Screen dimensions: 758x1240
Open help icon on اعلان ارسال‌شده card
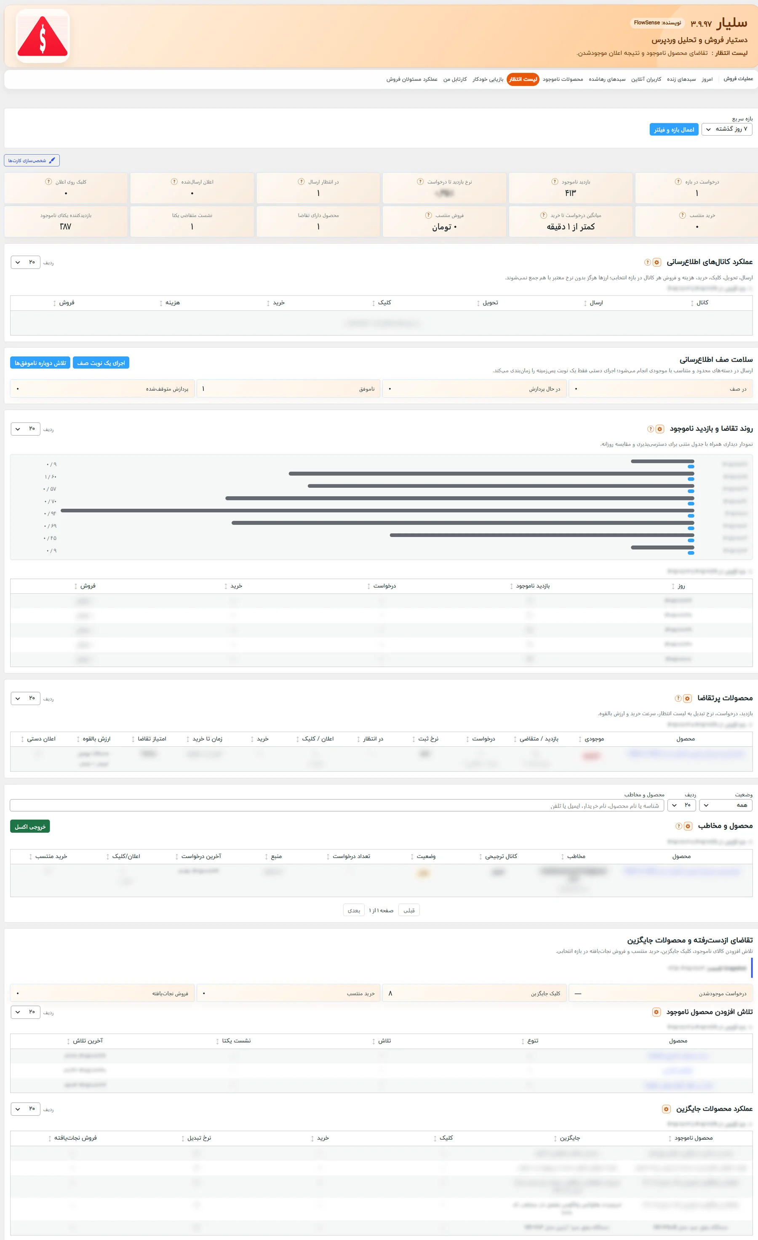174,182
